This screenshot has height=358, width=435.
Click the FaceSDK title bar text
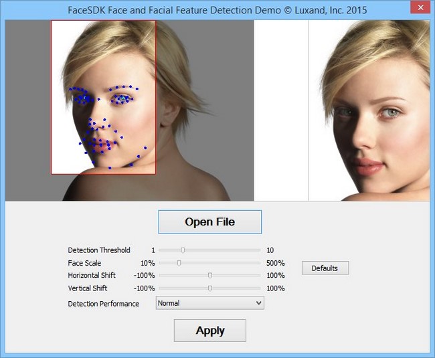click(217, 10)
